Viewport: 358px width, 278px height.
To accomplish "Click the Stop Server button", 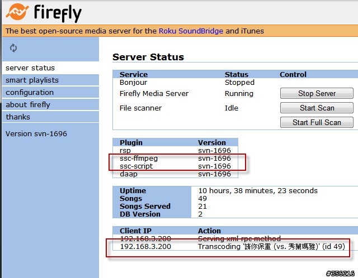I will pos(317,93).
